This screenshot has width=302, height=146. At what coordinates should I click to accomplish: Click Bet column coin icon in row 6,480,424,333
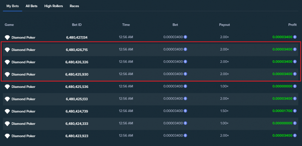point(185,123)
